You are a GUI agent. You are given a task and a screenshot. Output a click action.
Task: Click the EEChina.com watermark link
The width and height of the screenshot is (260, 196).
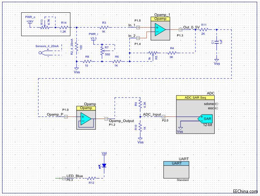point(245,192)
